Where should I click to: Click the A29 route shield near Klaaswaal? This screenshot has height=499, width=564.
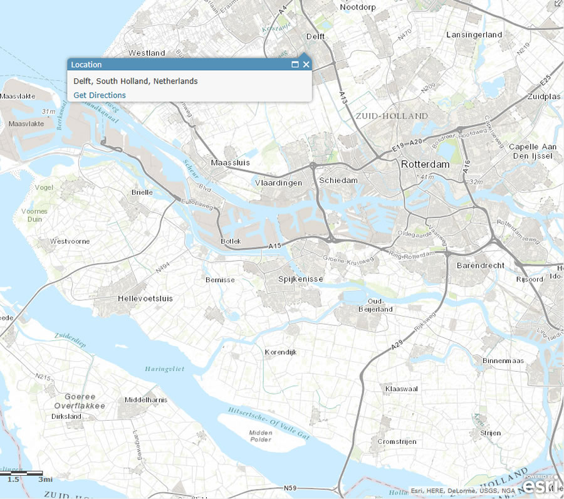point(397,344)
